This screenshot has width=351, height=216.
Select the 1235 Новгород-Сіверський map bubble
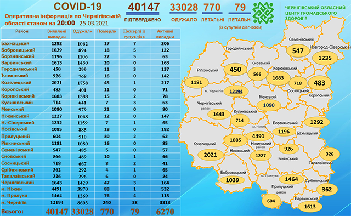tap(325, 58)
